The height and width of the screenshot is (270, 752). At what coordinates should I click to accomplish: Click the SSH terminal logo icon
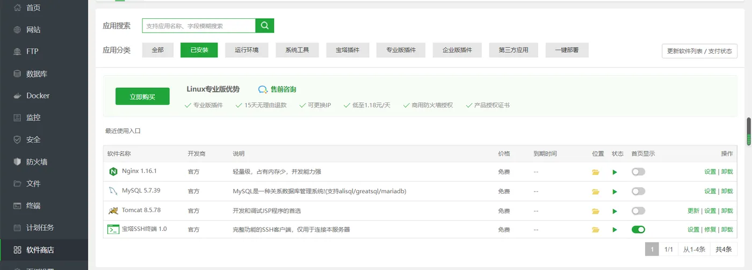(113, 229)
